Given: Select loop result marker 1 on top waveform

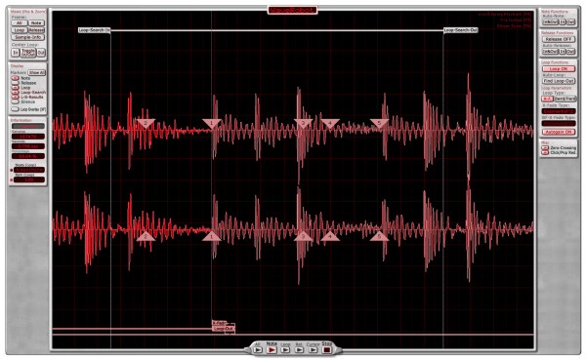Looking at the screenshot, I should (x=212, y=123).
